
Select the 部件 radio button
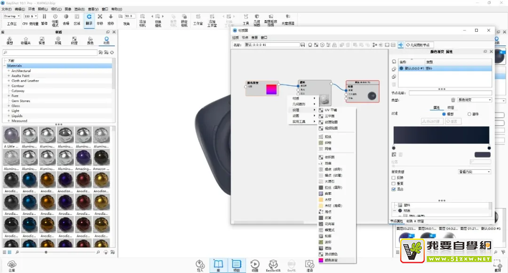[469, 114]
